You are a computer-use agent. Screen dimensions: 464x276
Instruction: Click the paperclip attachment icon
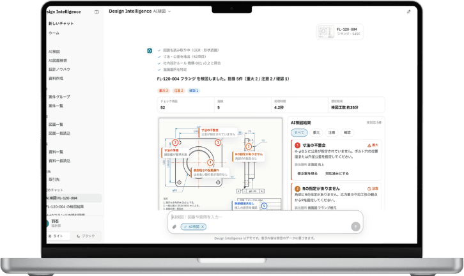174,227
